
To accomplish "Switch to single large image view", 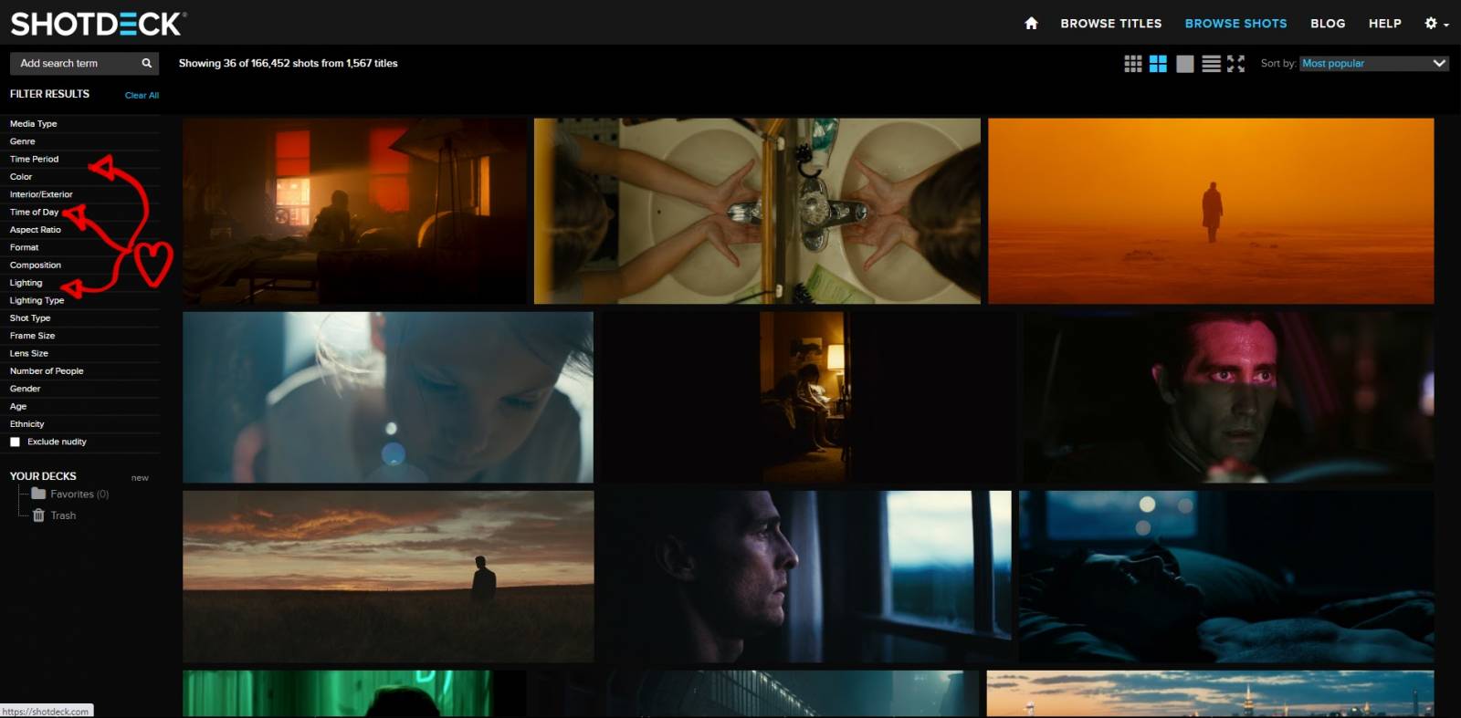I will (x=1184, y=64).
